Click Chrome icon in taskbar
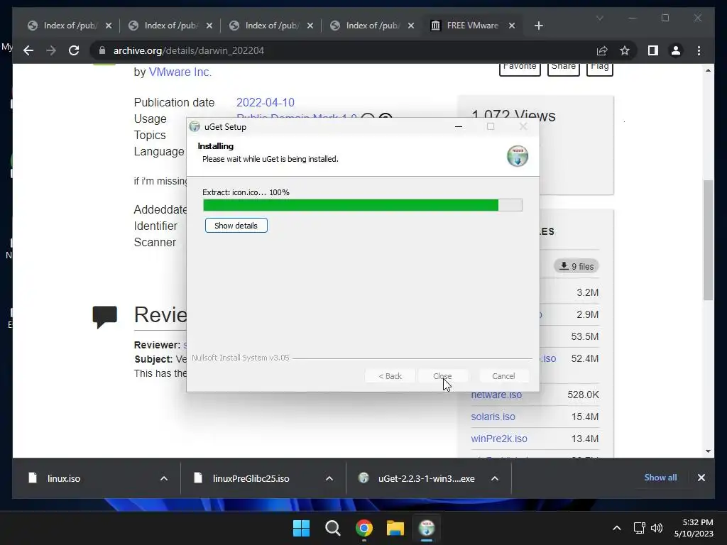 click(364, 528)
